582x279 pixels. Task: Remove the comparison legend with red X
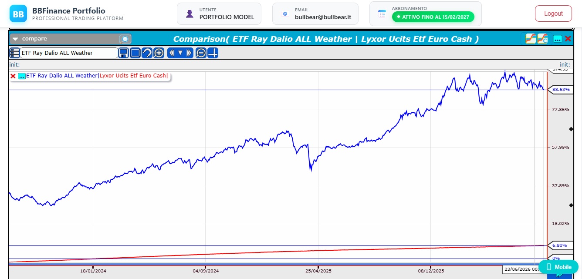click(13, 76)
